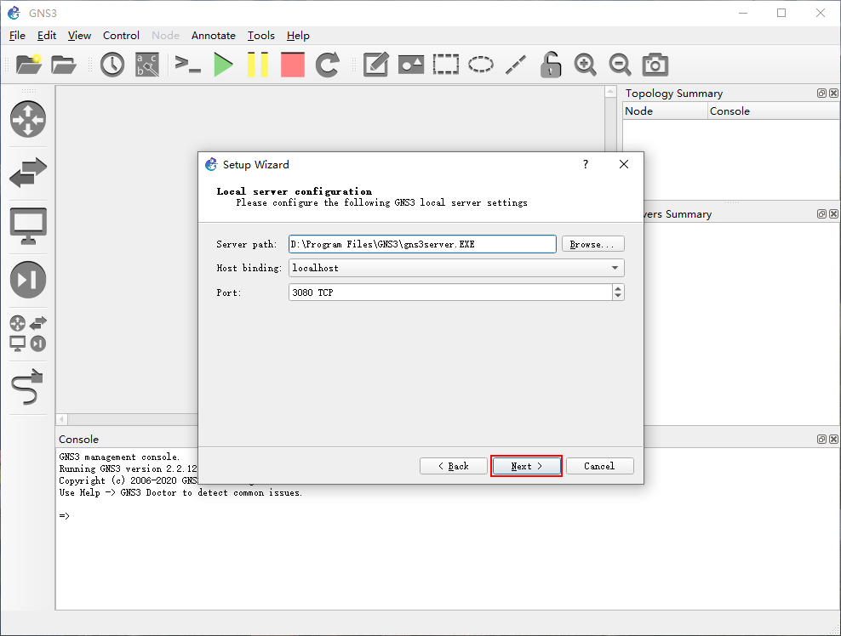
Task: Open the Tools menu
Action: 261,36
